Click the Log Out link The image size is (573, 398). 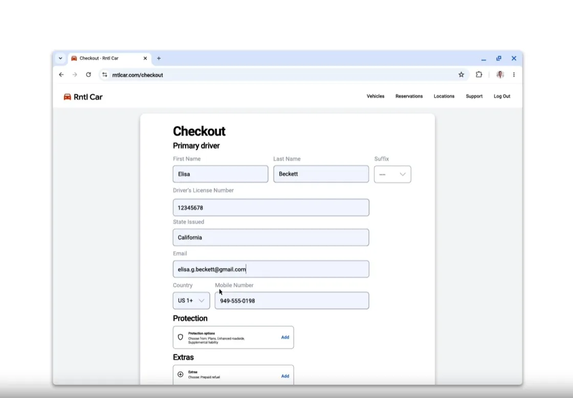(x=501, y=96)
